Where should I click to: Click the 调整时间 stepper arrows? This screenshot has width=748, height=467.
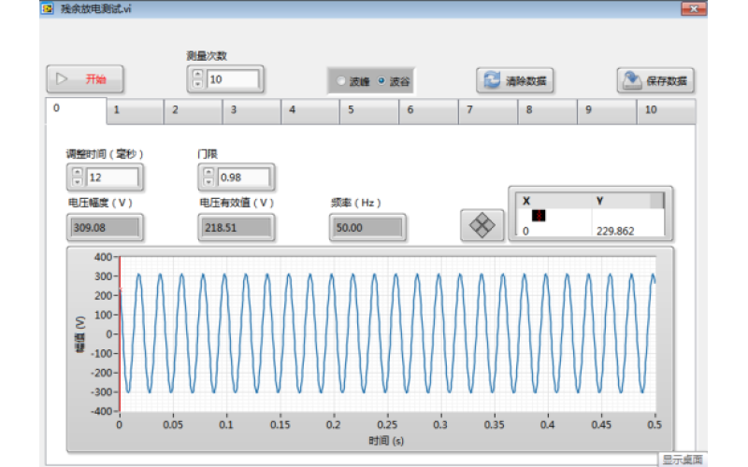coord(77,177)
